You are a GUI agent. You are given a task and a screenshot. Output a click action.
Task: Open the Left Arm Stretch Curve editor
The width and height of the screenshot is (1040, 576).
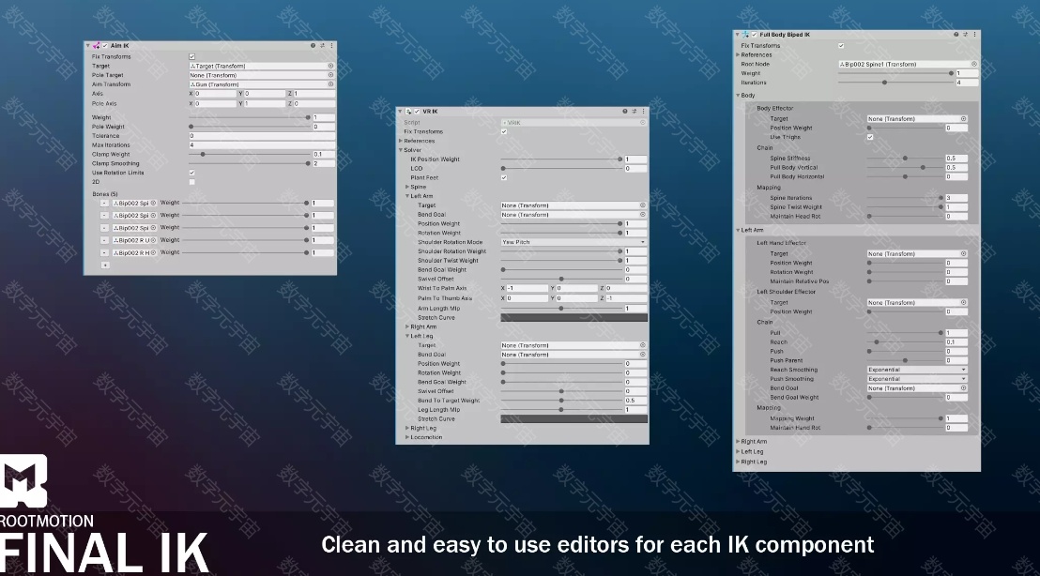[574, 317]
